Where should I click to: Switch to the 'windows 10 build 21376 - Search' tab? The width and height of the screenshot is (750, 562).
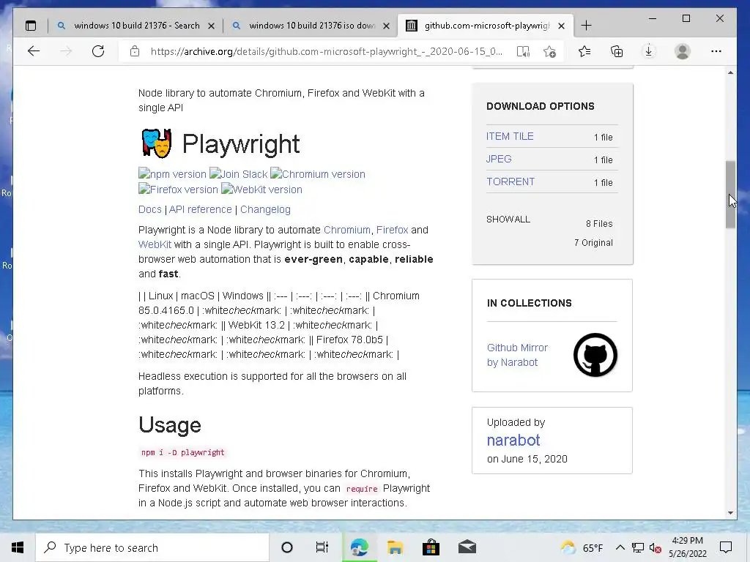(135, 26)
